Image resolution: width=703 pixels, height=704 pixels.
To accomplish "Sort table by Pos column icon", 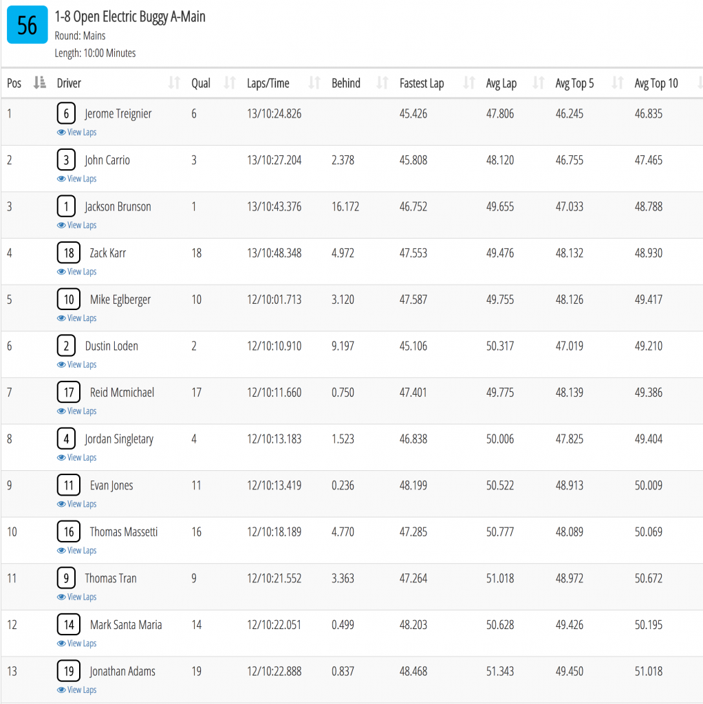I will (39, 83).
